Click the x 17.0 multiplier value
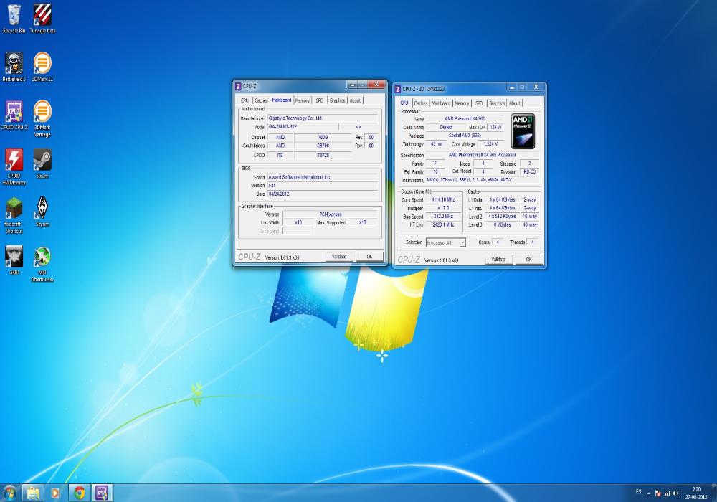 click(443, 208)
